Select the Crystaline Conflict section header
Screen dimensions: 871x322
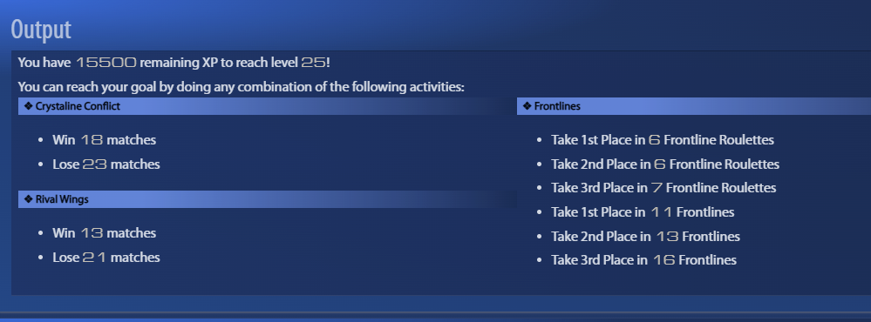click(267, 106)
